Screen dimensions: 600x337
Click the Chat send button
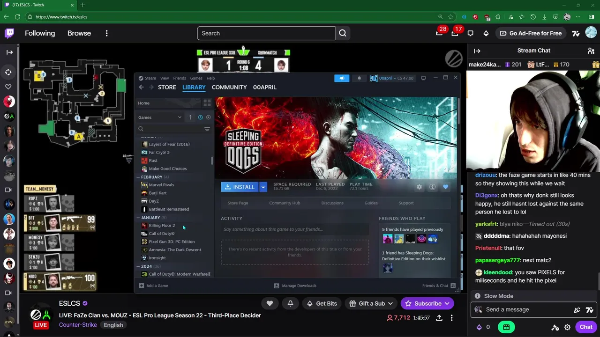point(586,327)
